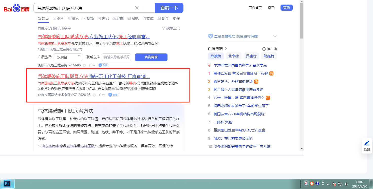The height and width of the screenshot is (189, 373).
Task: Click the Sogou input method tray icon
Action: pos(312,184)
